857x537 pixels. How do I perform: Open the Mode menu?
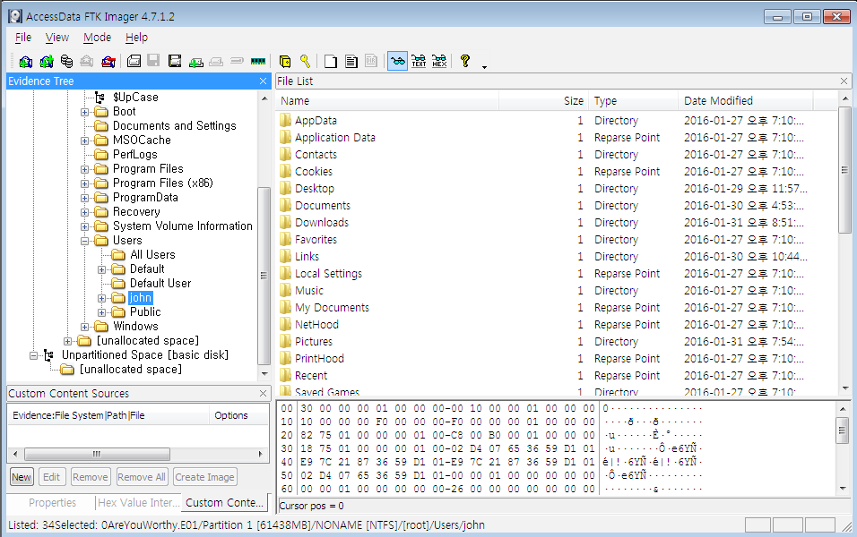click(98, 37)
